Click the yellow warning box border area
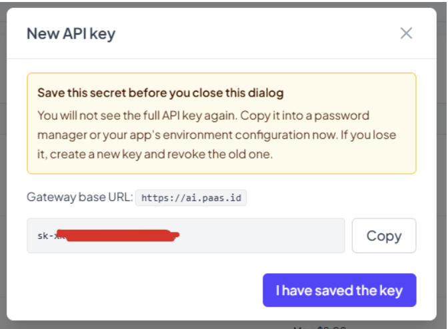 click(221, 74)
